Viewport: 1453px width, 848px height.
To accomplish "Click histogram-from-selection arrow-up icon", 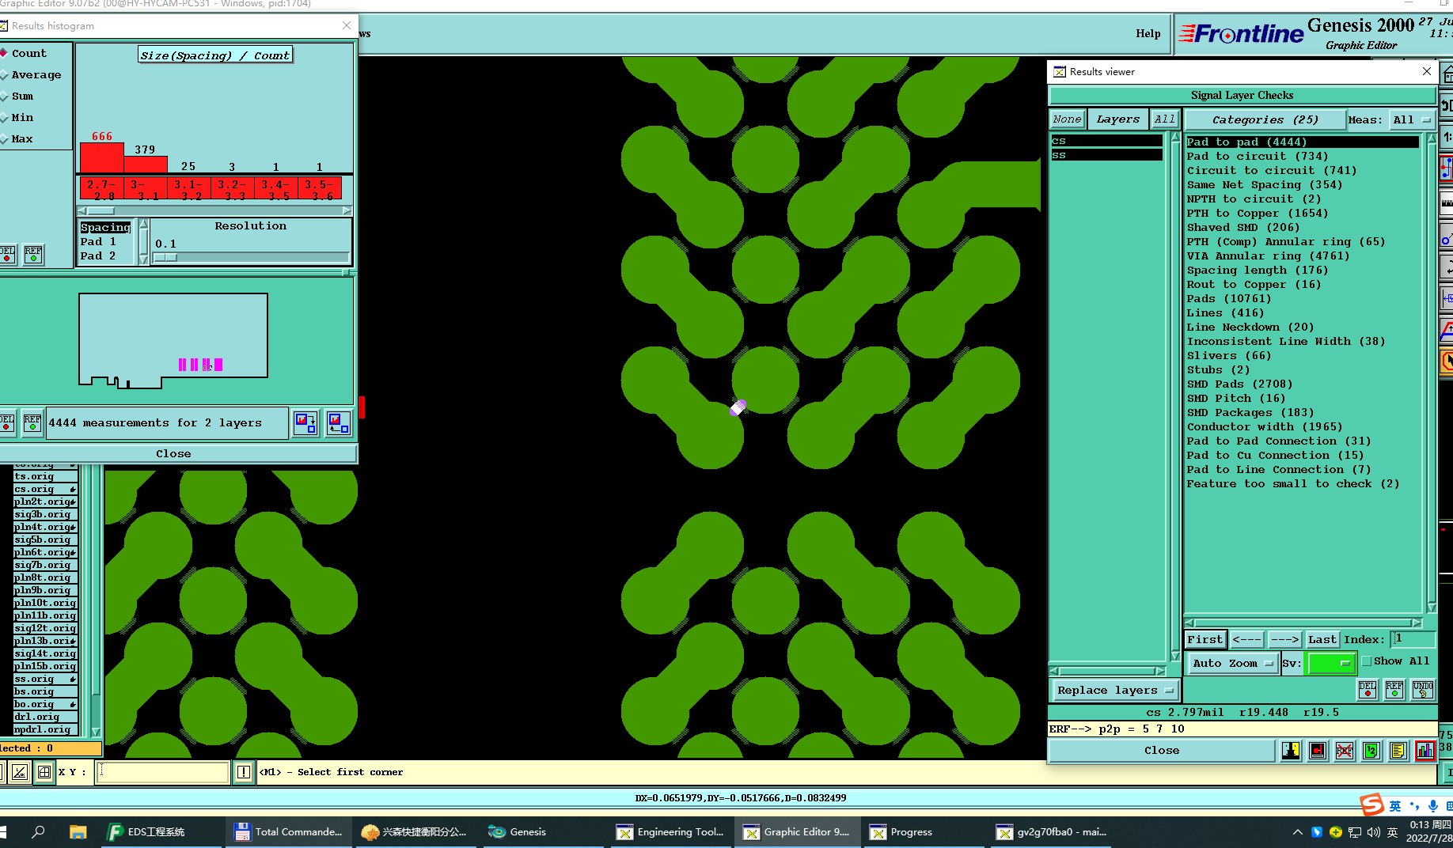I will tap(339, 422).
